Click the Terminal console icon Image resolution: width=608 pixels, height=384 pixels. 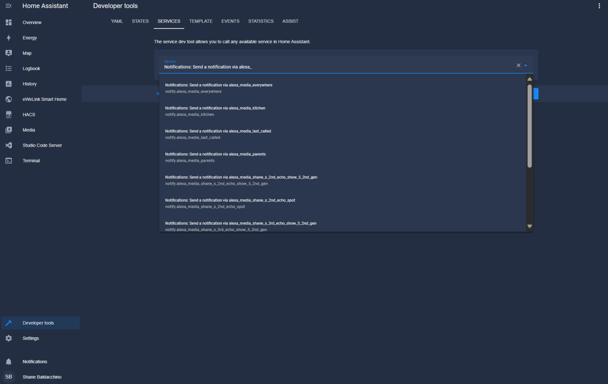click(8, 161)
